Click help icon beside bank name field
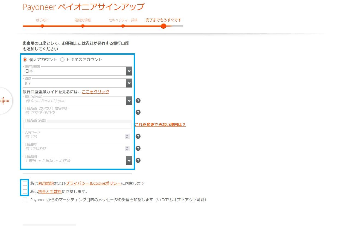342x226 pixels. coord(138,101)
